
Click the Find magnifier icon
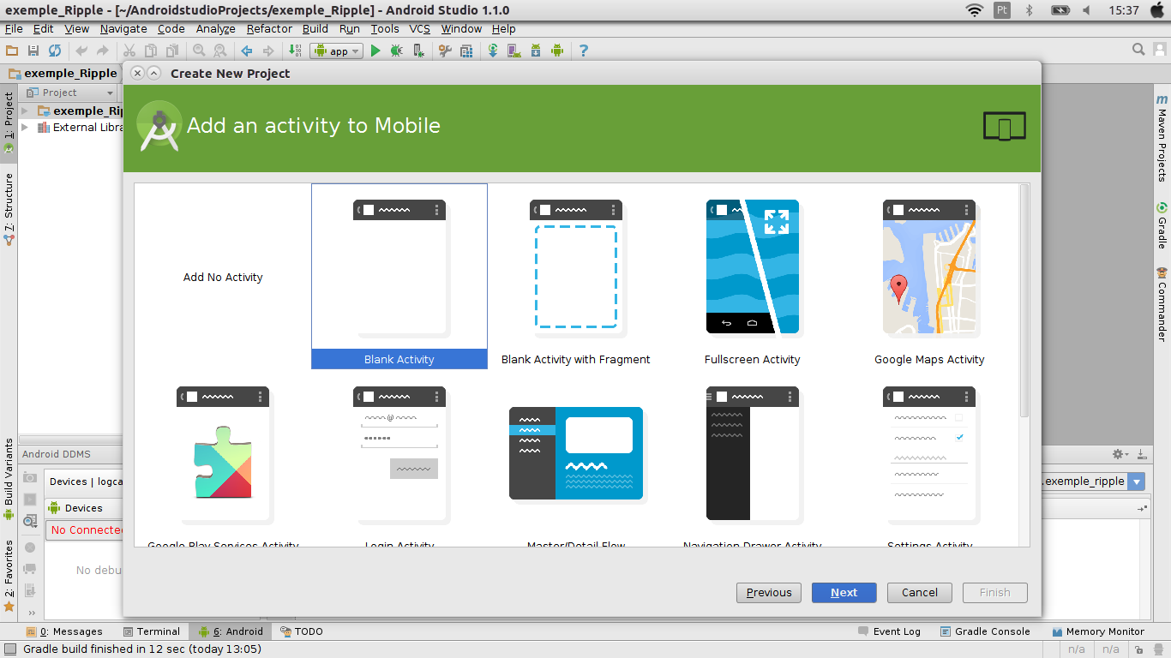tap(199, 51)
